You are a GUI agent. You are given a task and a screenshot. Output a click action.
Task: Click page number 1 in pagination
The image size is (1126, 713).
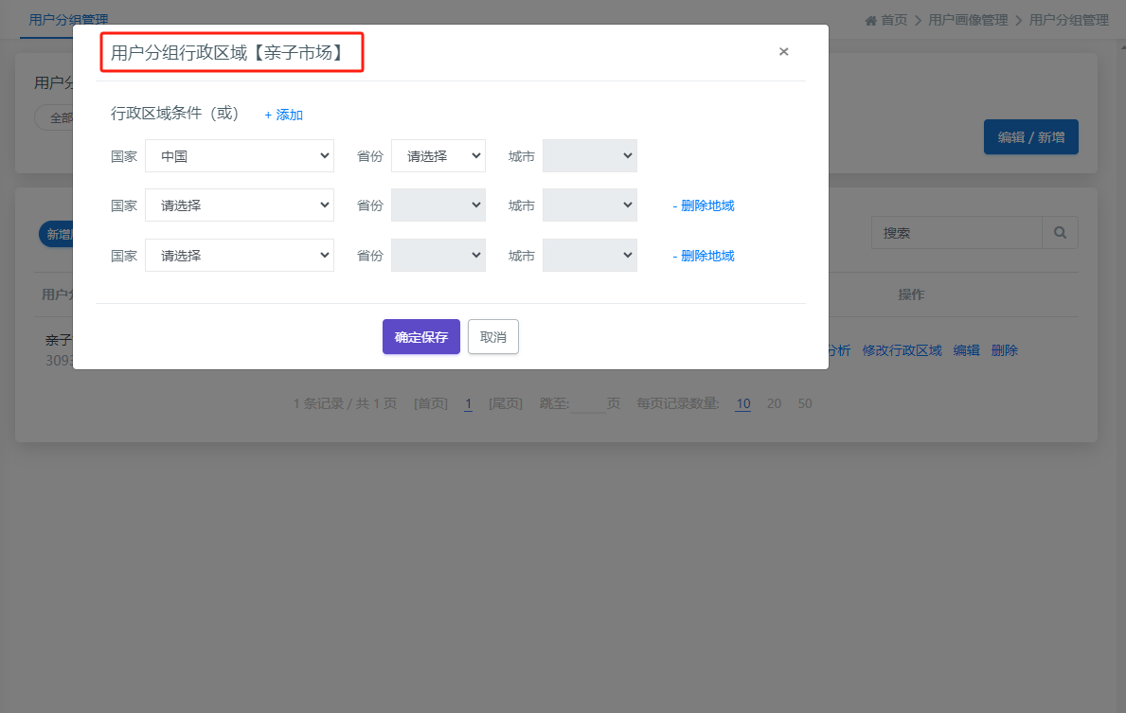point(468,403)
